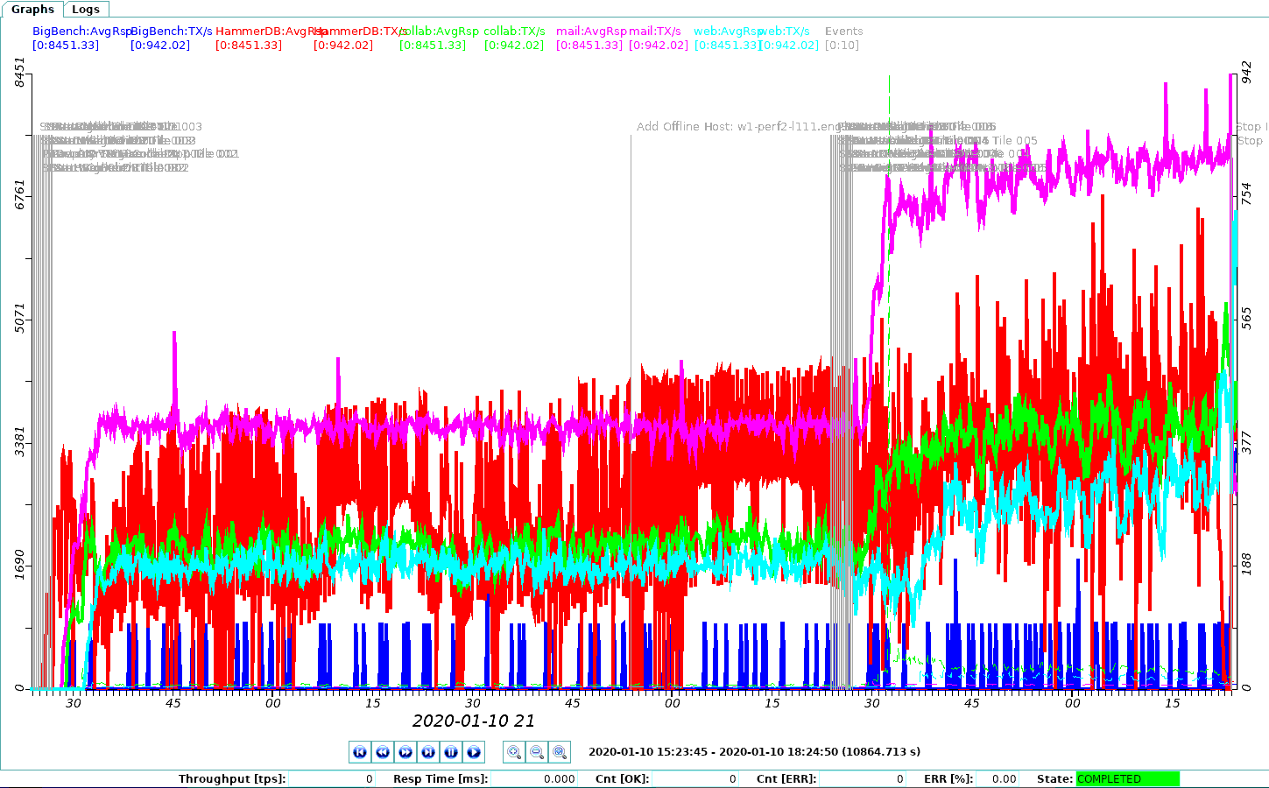Toggle the web:TX/s legend entry

[784, 31]
